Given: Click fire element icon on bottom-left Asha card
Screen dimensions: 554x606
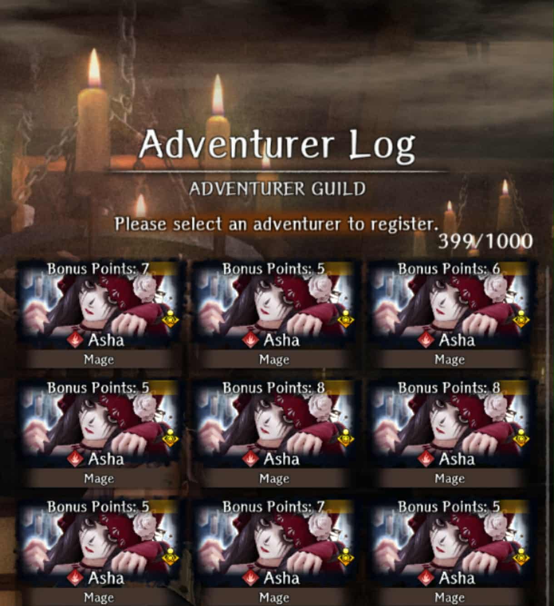Looking at the screenshot, I should 75,578.
